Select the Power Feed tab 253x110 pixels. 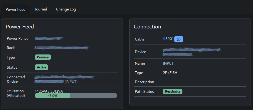tap(16, 9)
